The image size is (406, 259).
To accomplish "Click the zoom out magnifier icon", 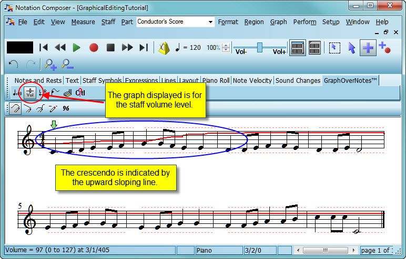I will tap(67, 64).
